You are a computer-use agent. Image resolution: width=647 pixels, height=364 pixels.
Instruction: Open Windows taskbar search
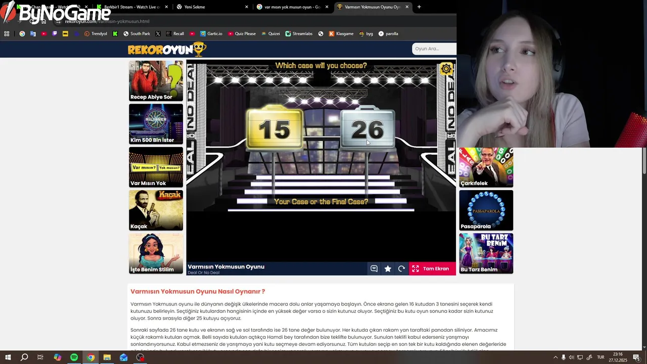(24, 357)
